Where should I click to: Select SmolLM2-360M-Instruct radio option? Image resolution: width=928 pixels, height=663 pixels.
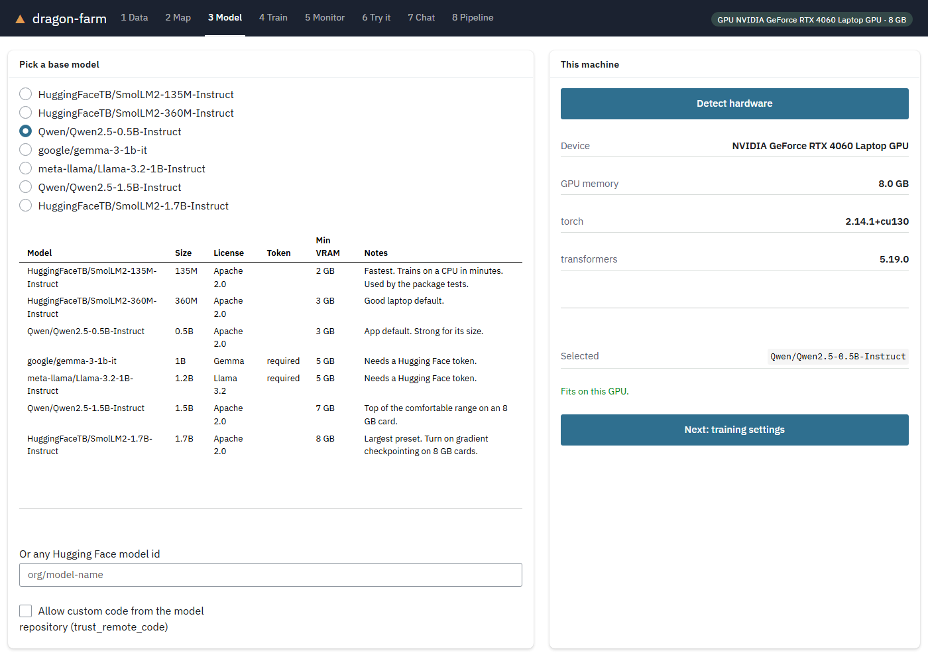coord(26,113)
